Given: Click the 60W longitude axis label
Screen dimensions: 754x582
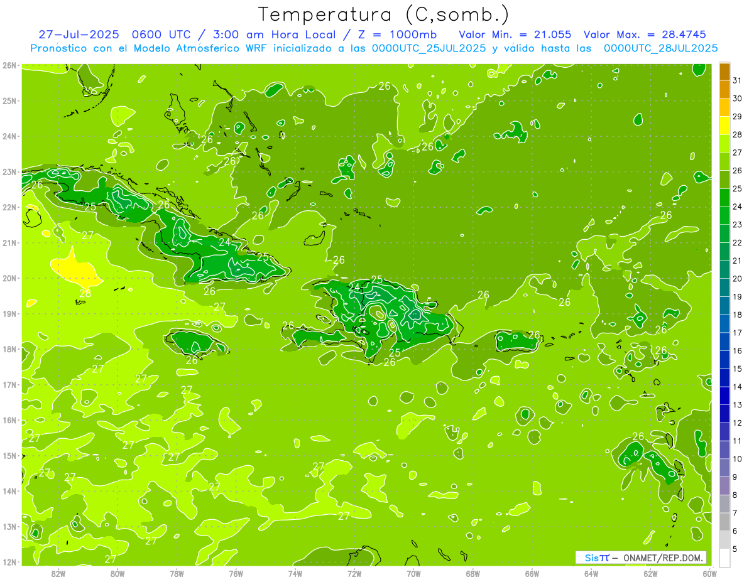Looking at the screenshot, I should (x=709, y=573).
